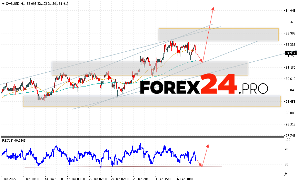The image size is (298, 183).
Task: Click the dropdown triangle beside XAGUSD,H1
Action: point(3,3)
